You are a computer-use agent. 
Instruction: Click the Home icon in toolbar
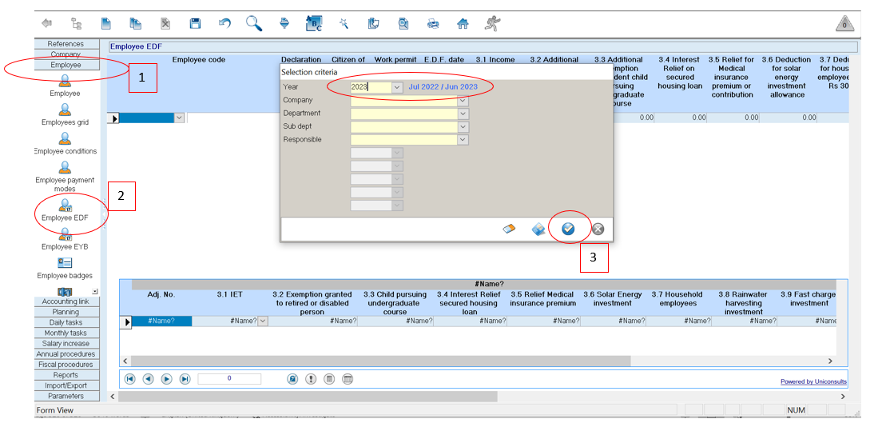point(463,24)
